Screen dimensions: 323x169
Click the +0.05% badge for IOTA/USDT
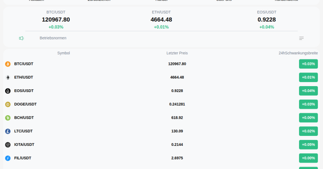(308, 145)
